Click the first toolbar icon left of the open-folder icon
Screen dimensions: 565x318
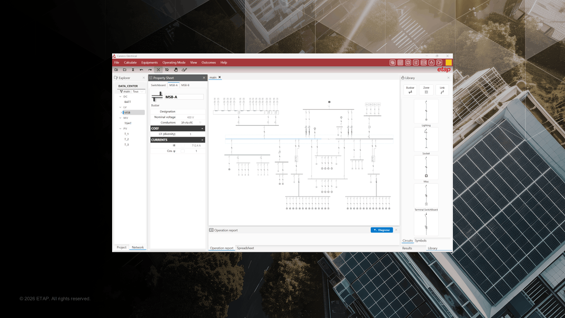tap(116, 70)
